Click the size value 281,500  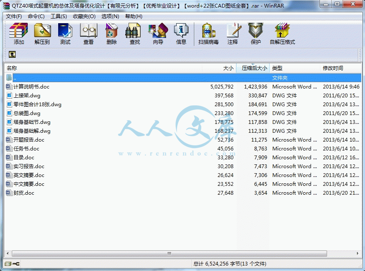[224, 104]
